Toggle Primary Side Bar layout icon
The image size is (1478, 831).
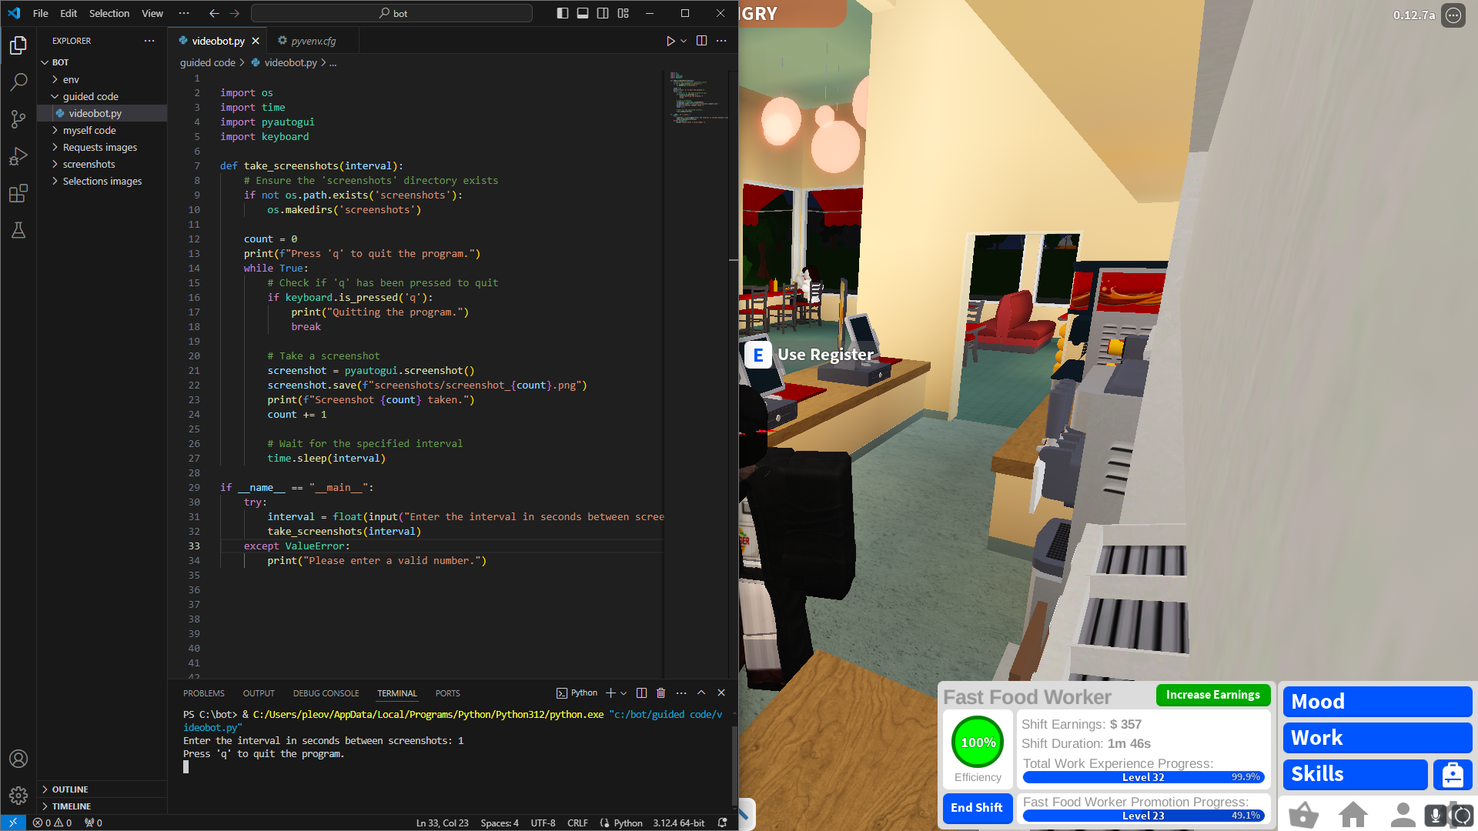563,13
